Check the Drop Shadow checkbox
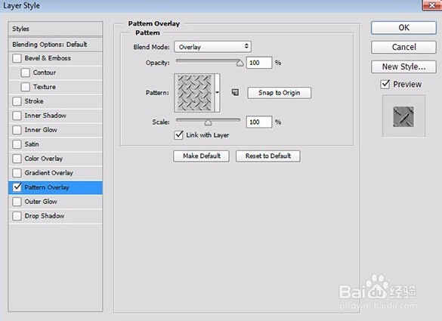This screenshot has height=321, width=442. click(17, 216)
